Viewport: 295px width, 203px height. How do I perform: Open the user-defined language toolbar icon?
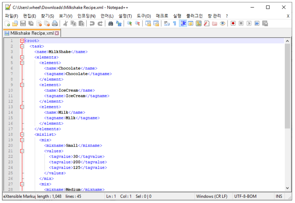click(x=191, y=23)
